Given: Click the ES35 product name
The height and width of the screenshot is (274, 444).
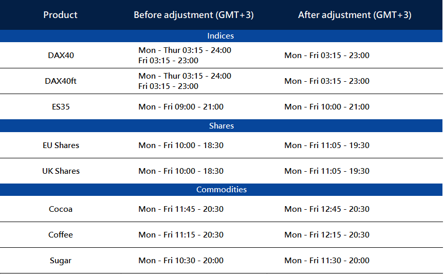Looking at the screenshot, I should (61, 107).
